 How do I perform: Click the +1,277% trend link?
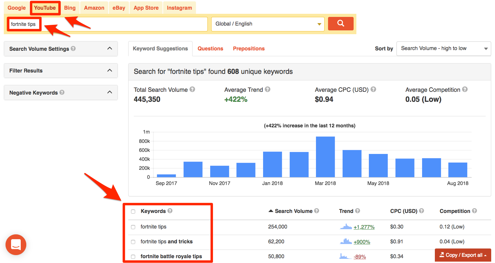(364, 227)
